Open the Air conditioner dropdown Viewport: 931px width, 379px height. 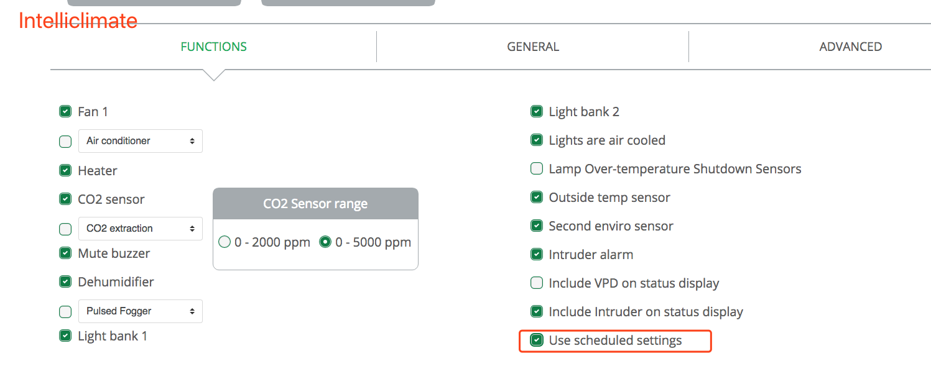click(x=140, y=141)
